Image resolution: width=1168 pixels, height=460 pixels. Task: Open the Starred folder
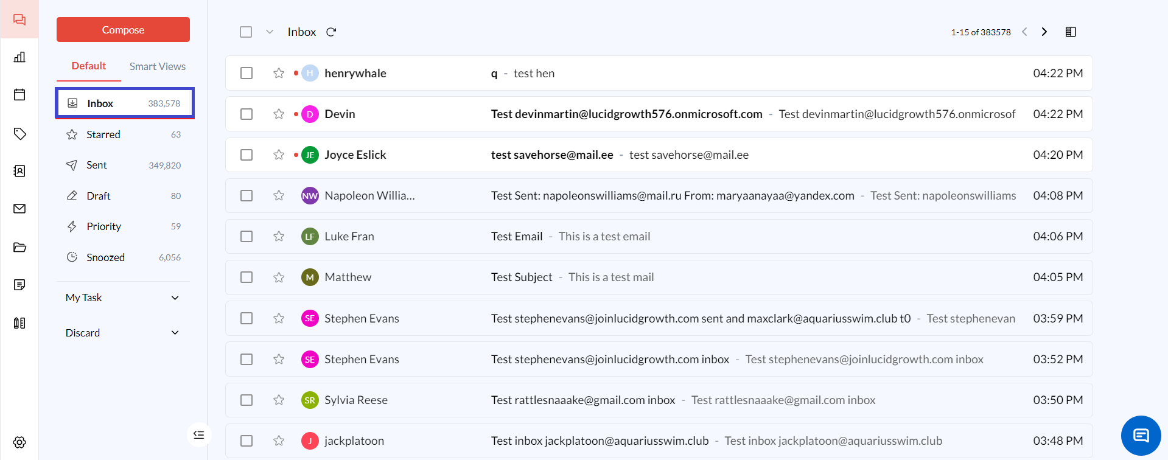click(x=103, y=134)
